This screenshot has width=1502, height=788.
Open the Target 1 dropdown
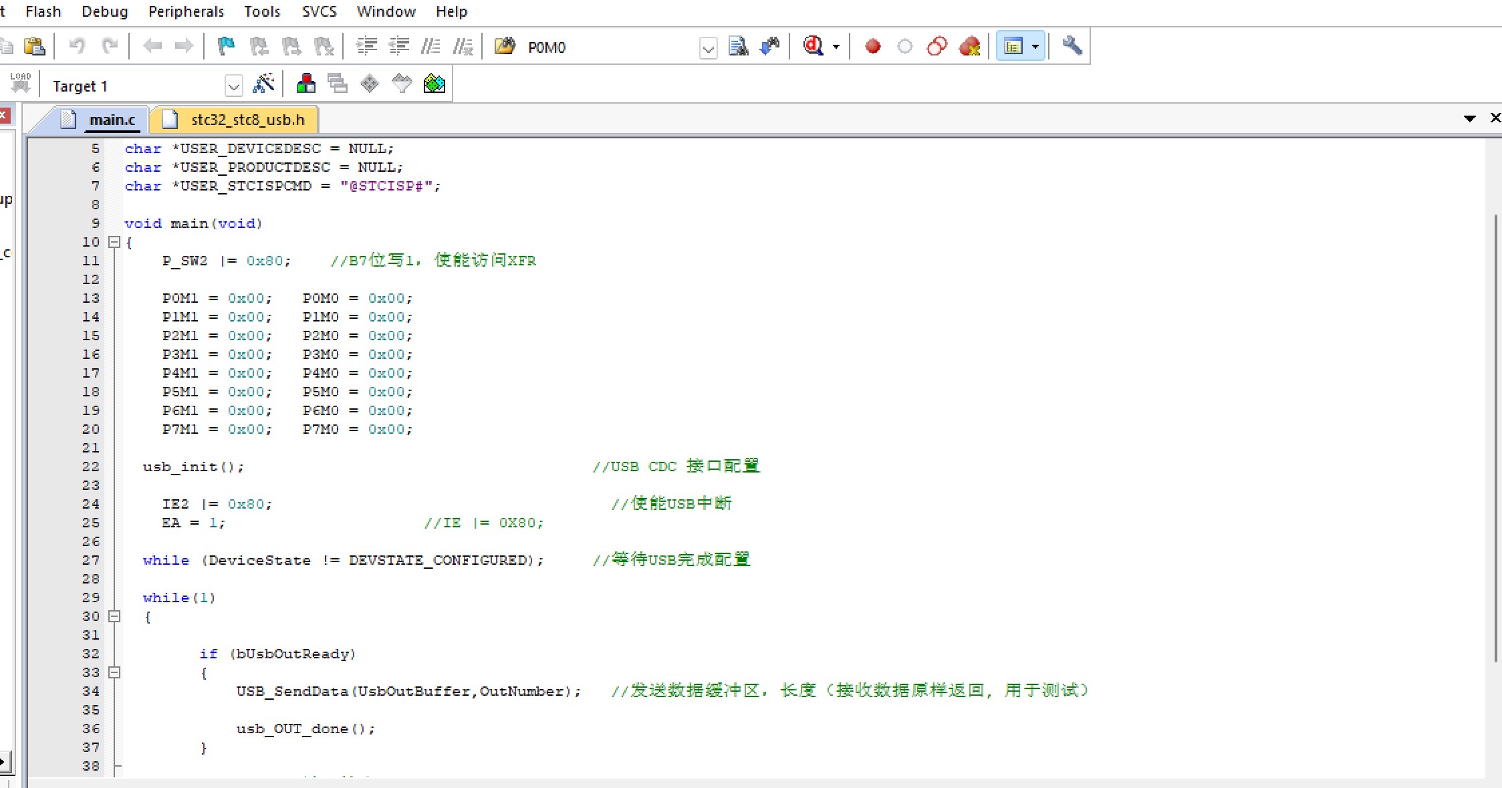(x=233, y=86)
